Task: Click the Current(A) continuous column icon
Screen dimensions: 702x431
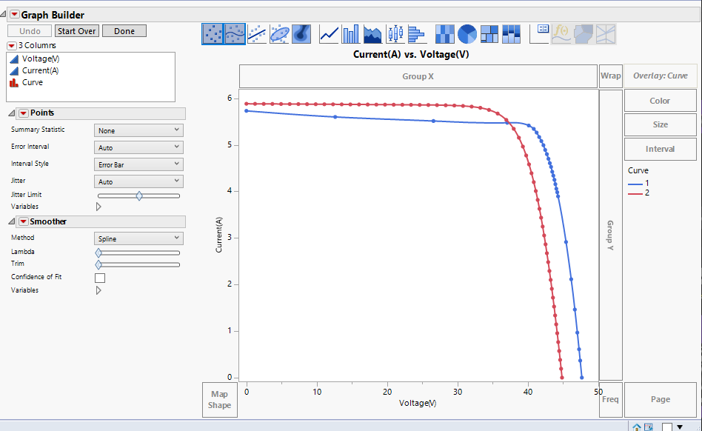Action: point(14,70)
